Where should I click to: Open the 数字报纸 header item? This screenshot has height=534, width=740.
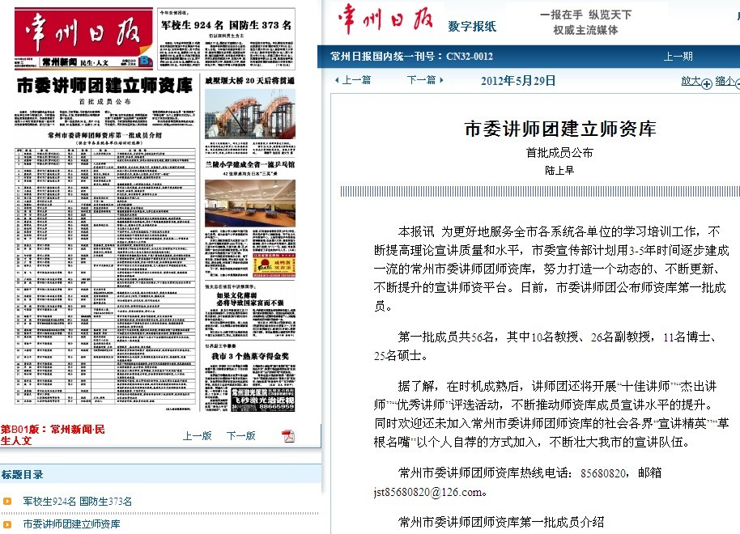coord(472,27)
